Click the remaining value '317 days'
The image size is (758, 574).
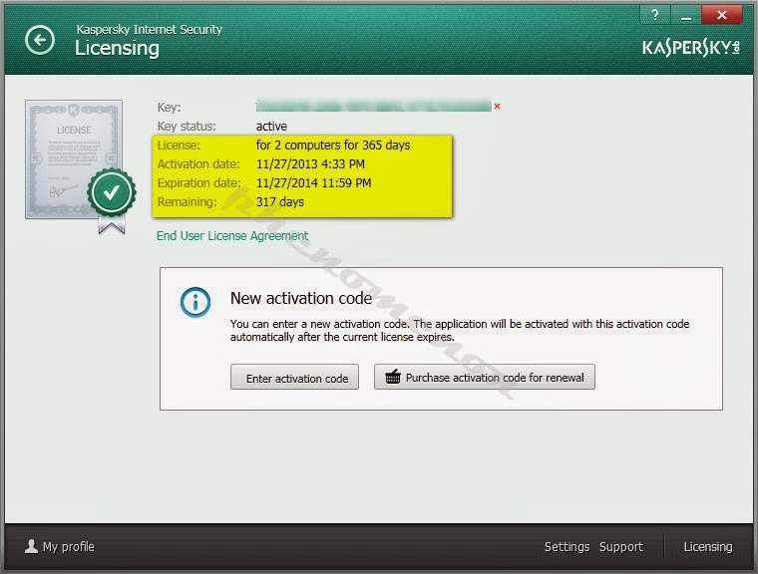280,201
